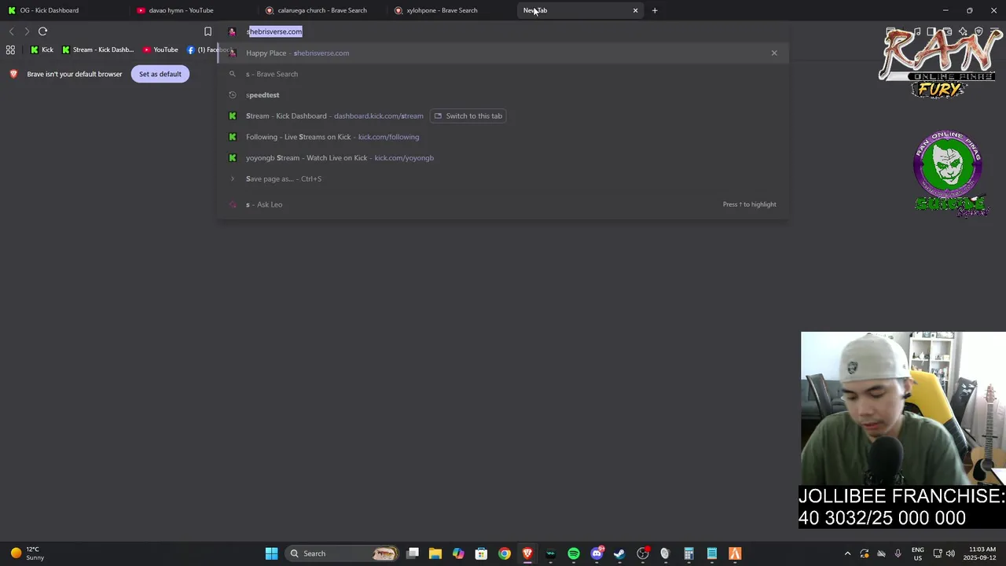Click the address bar containing shebrisverse.com
The height and width of the screenshot is (566, 1006).
[x=503, y=31]
